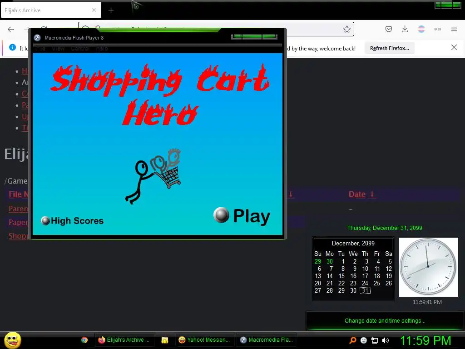Open a new Firefox tab
Viewport: 465px width, 349px height.
111,10
